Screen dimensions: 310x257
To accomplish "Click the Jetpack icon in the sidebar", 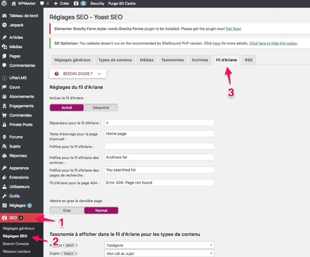I will (4, 25).
